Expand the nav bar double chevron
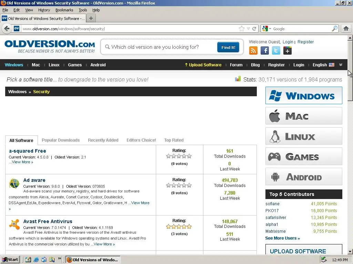 tap(341, 65)
